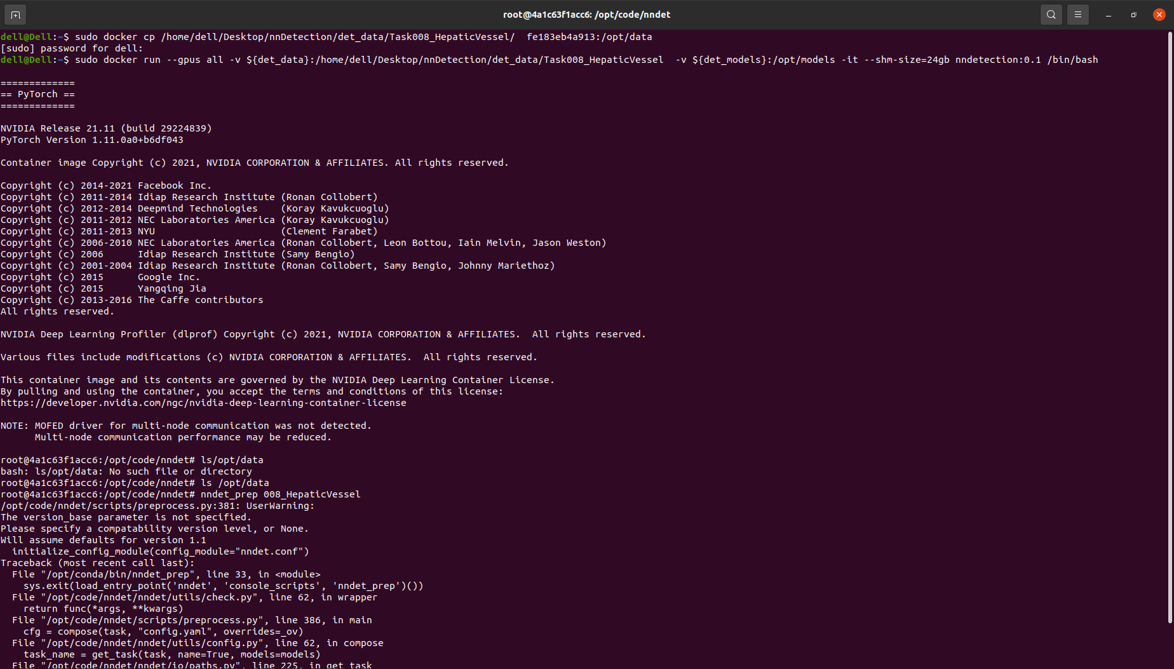The width and height of the screenshot is (1174, 669).
Task: Click the window title showing /opt/code/nndet
Action: pyautogui.click(x=586, y=14)
